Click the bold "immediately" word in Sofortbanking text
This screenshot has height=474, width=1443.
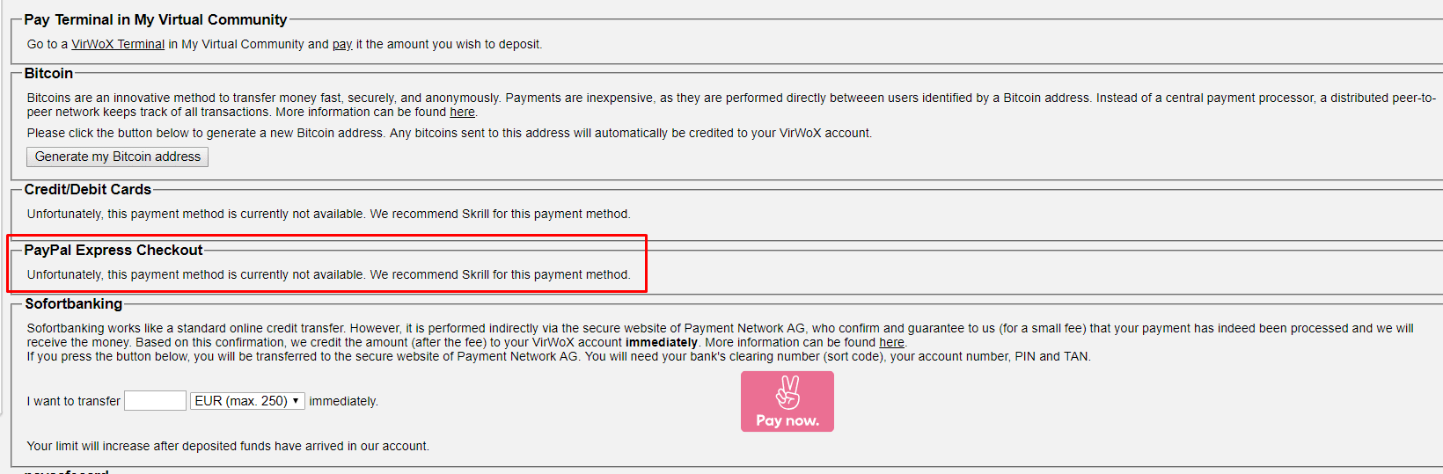pyautogui.click(x=662, y=342)
